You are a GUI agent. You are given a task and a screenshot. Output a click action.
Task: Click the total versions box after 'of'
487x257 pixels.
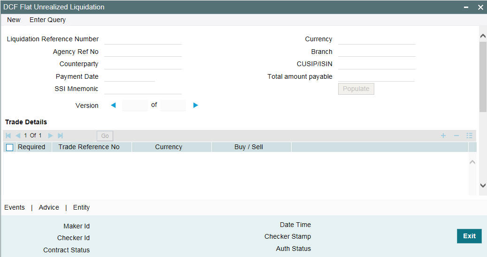[x=173, y=106]
